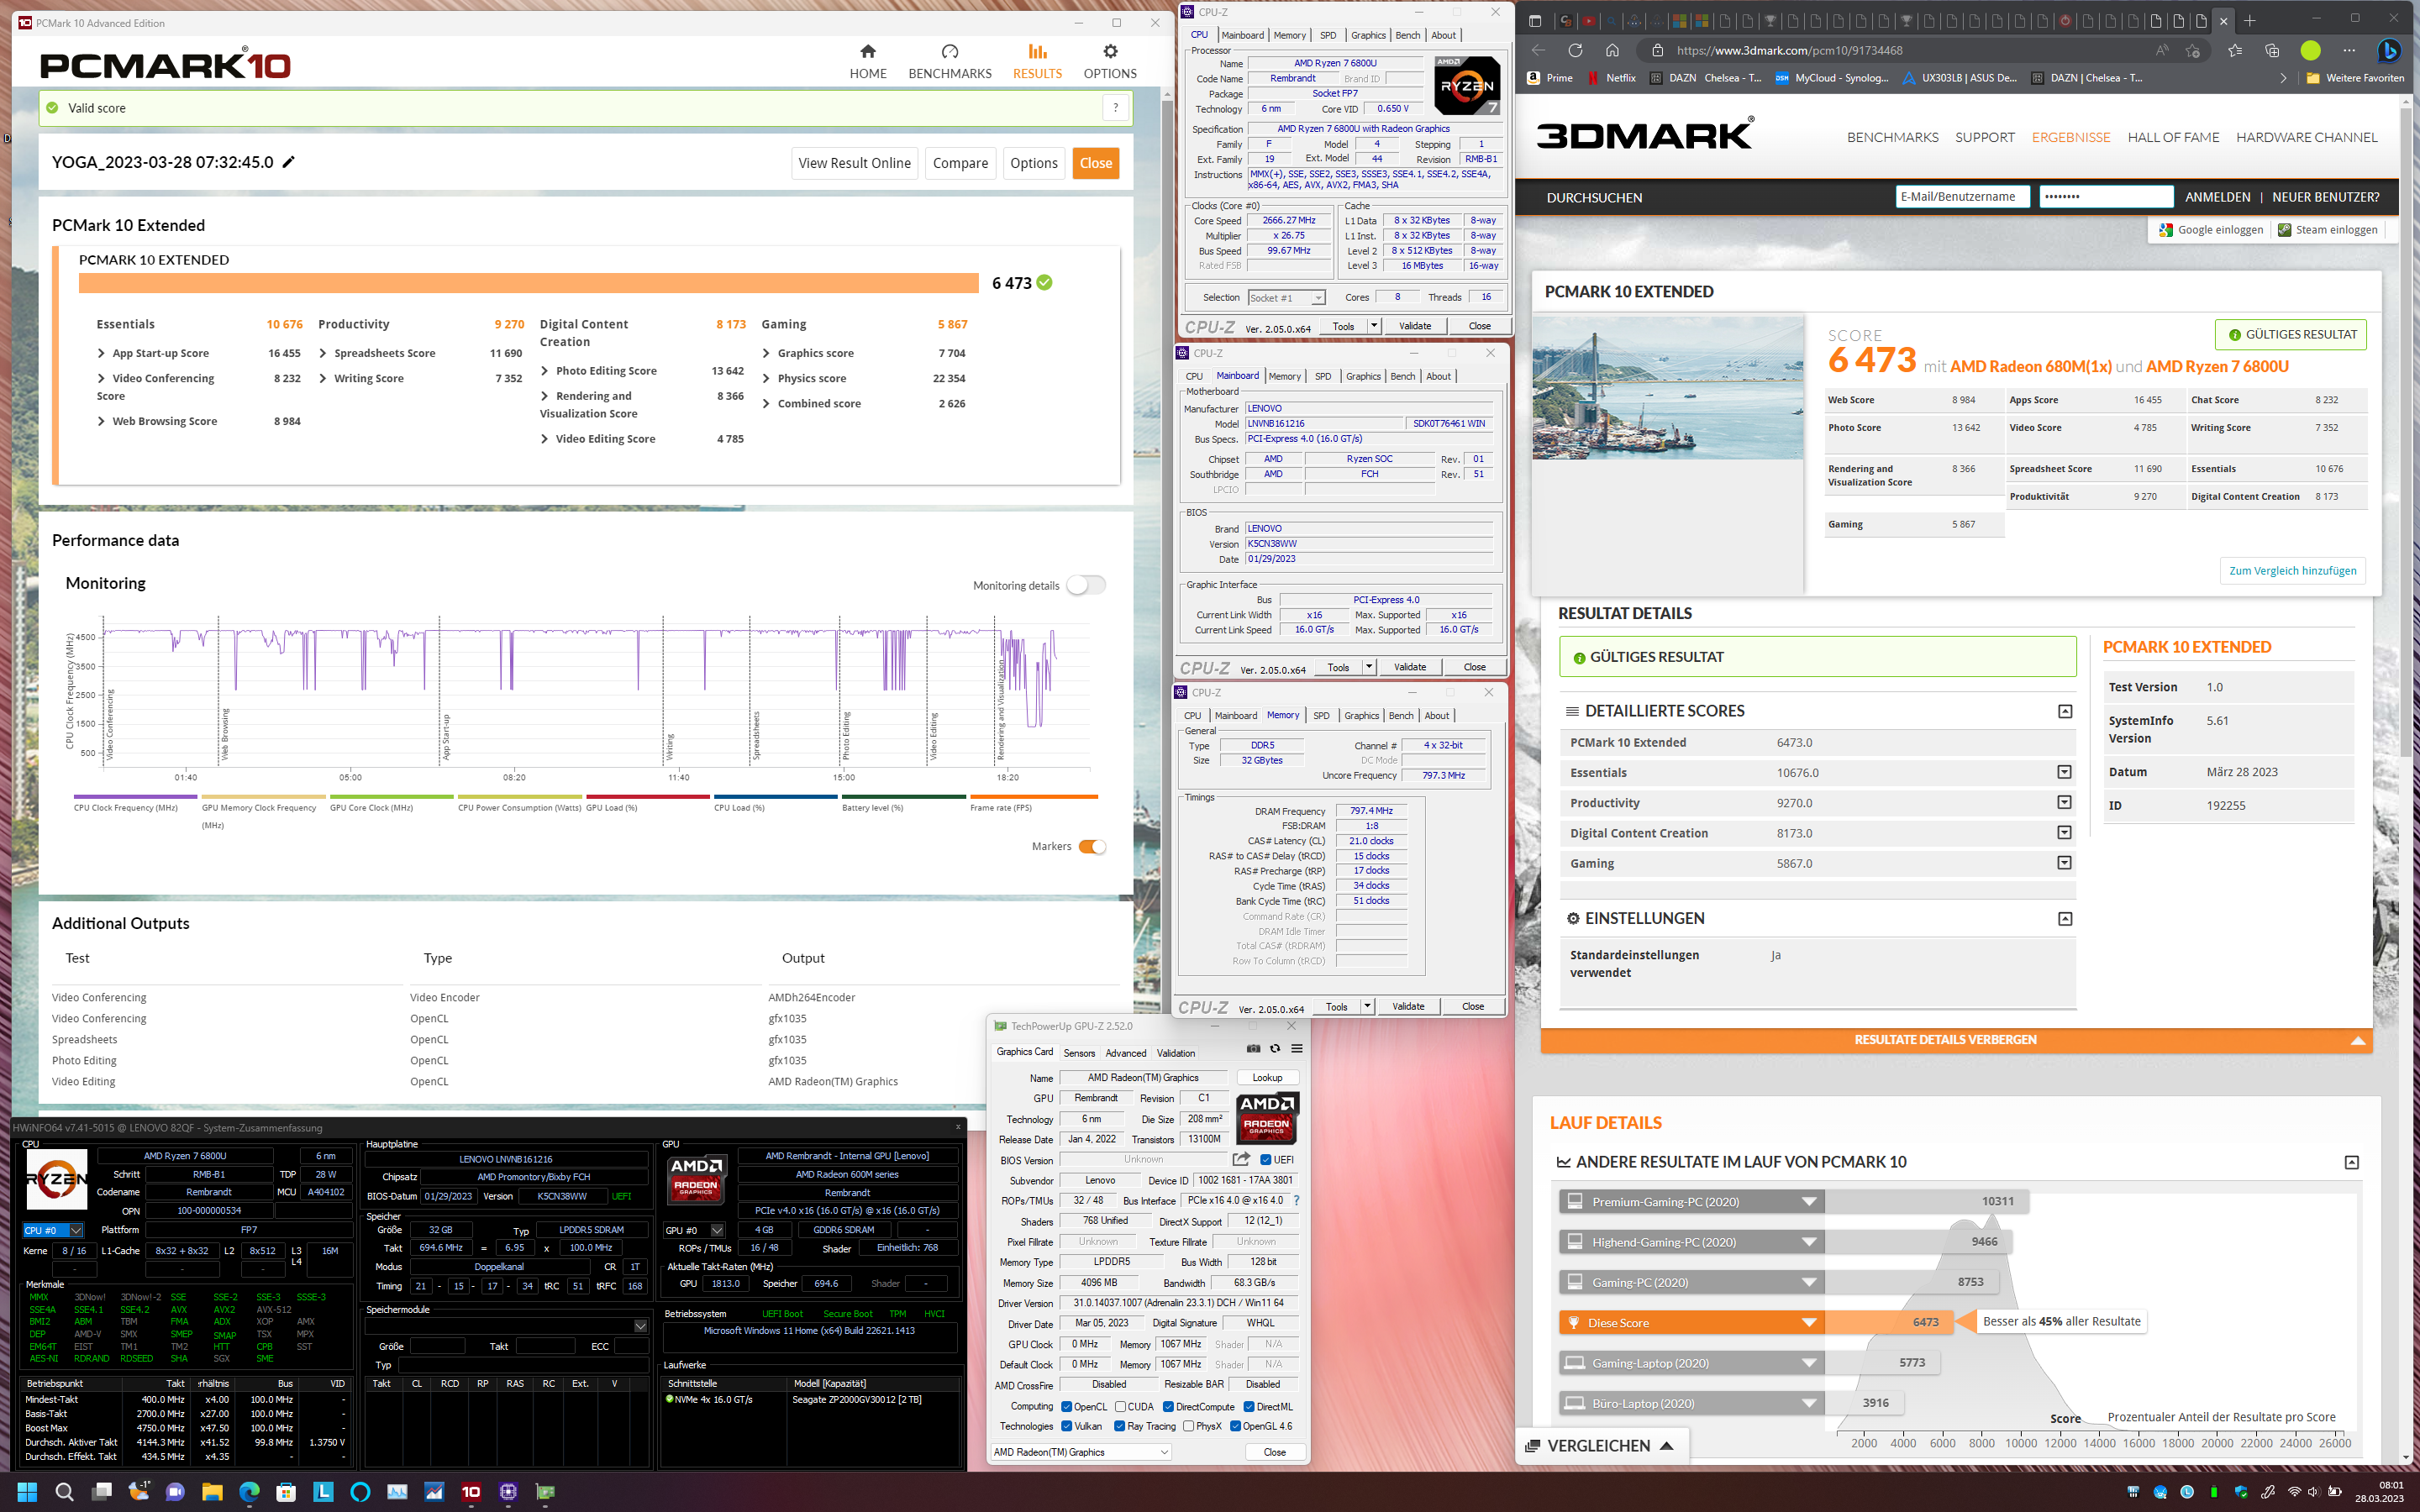Open the Advanced tab in GPU-Z
The width and height of the screenshot is (2420, 1512).
tap(1126, 1053)
